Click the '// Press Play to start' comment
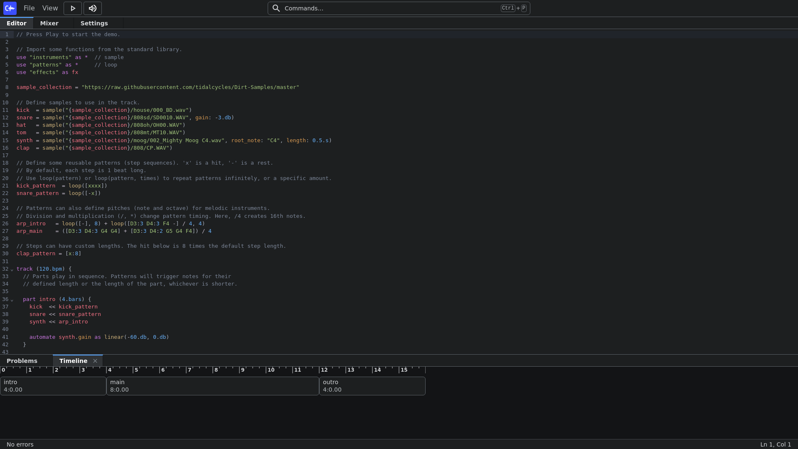This screenshot has width=798, height=449. point(69,35)
